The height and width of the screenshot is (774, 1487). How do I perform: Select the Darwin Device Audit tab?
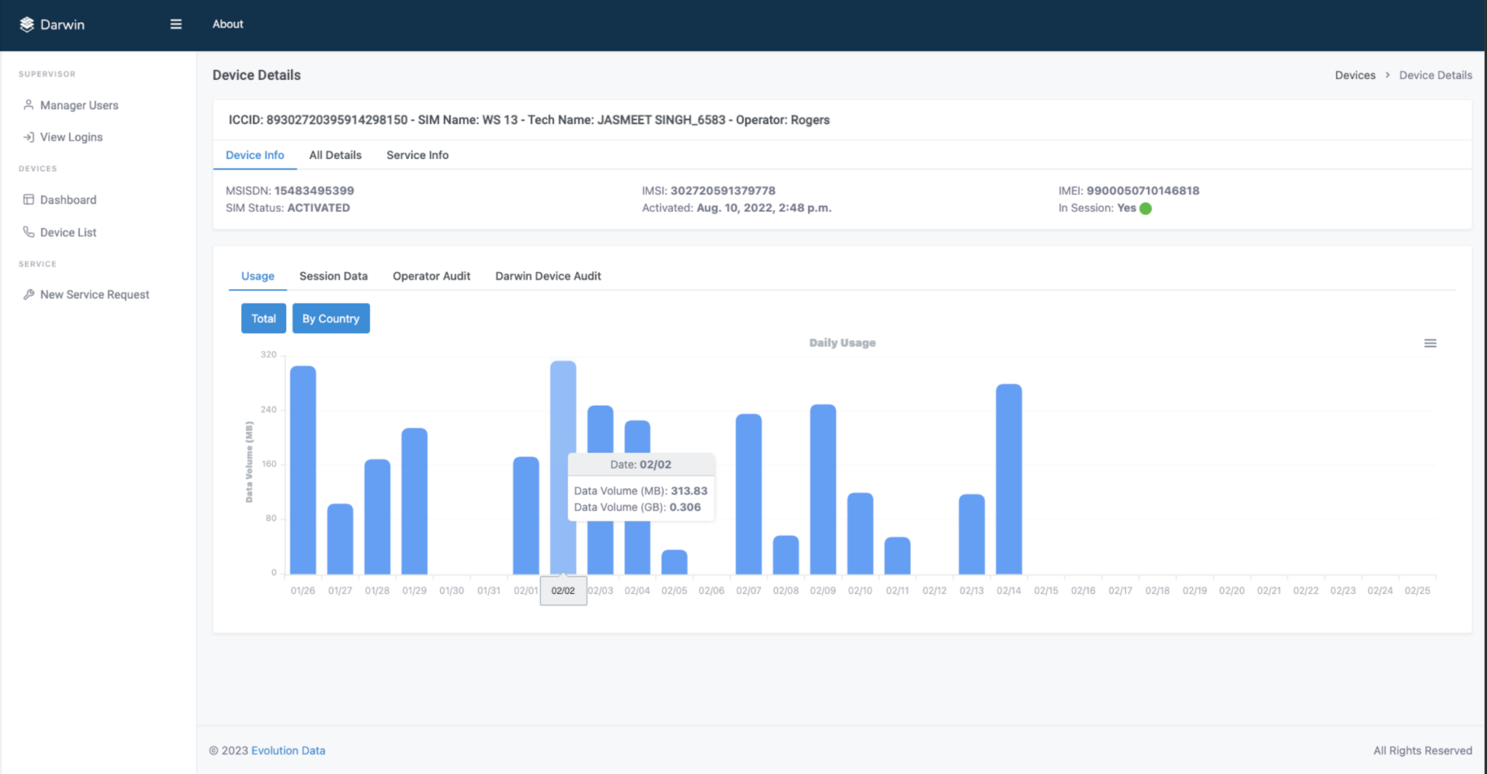coord(548,276)
